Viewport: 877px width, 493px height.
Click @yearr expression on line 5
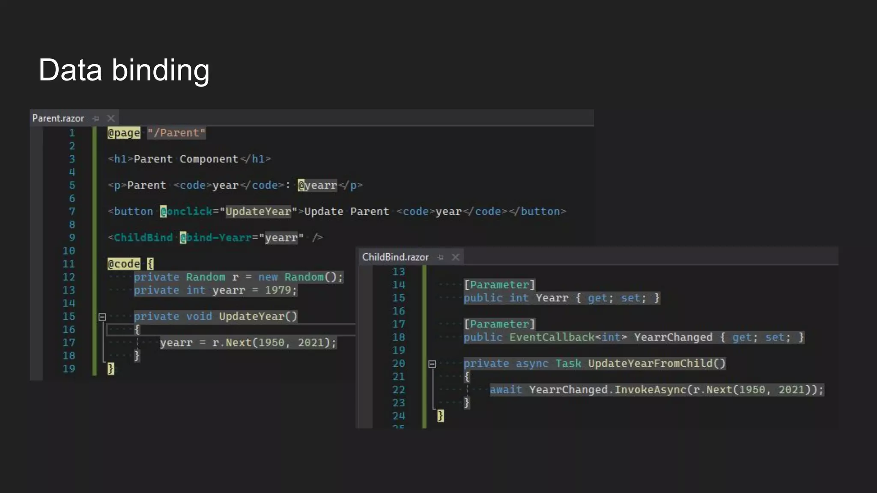coord(317,185)
